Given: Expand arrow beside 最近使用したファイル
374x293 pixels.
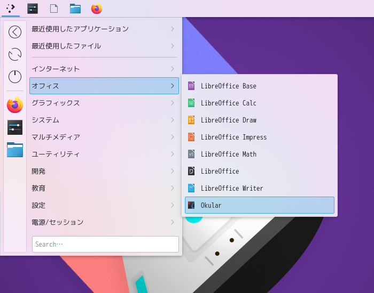Looking at the screenshot, I should [x=173, y=46].
